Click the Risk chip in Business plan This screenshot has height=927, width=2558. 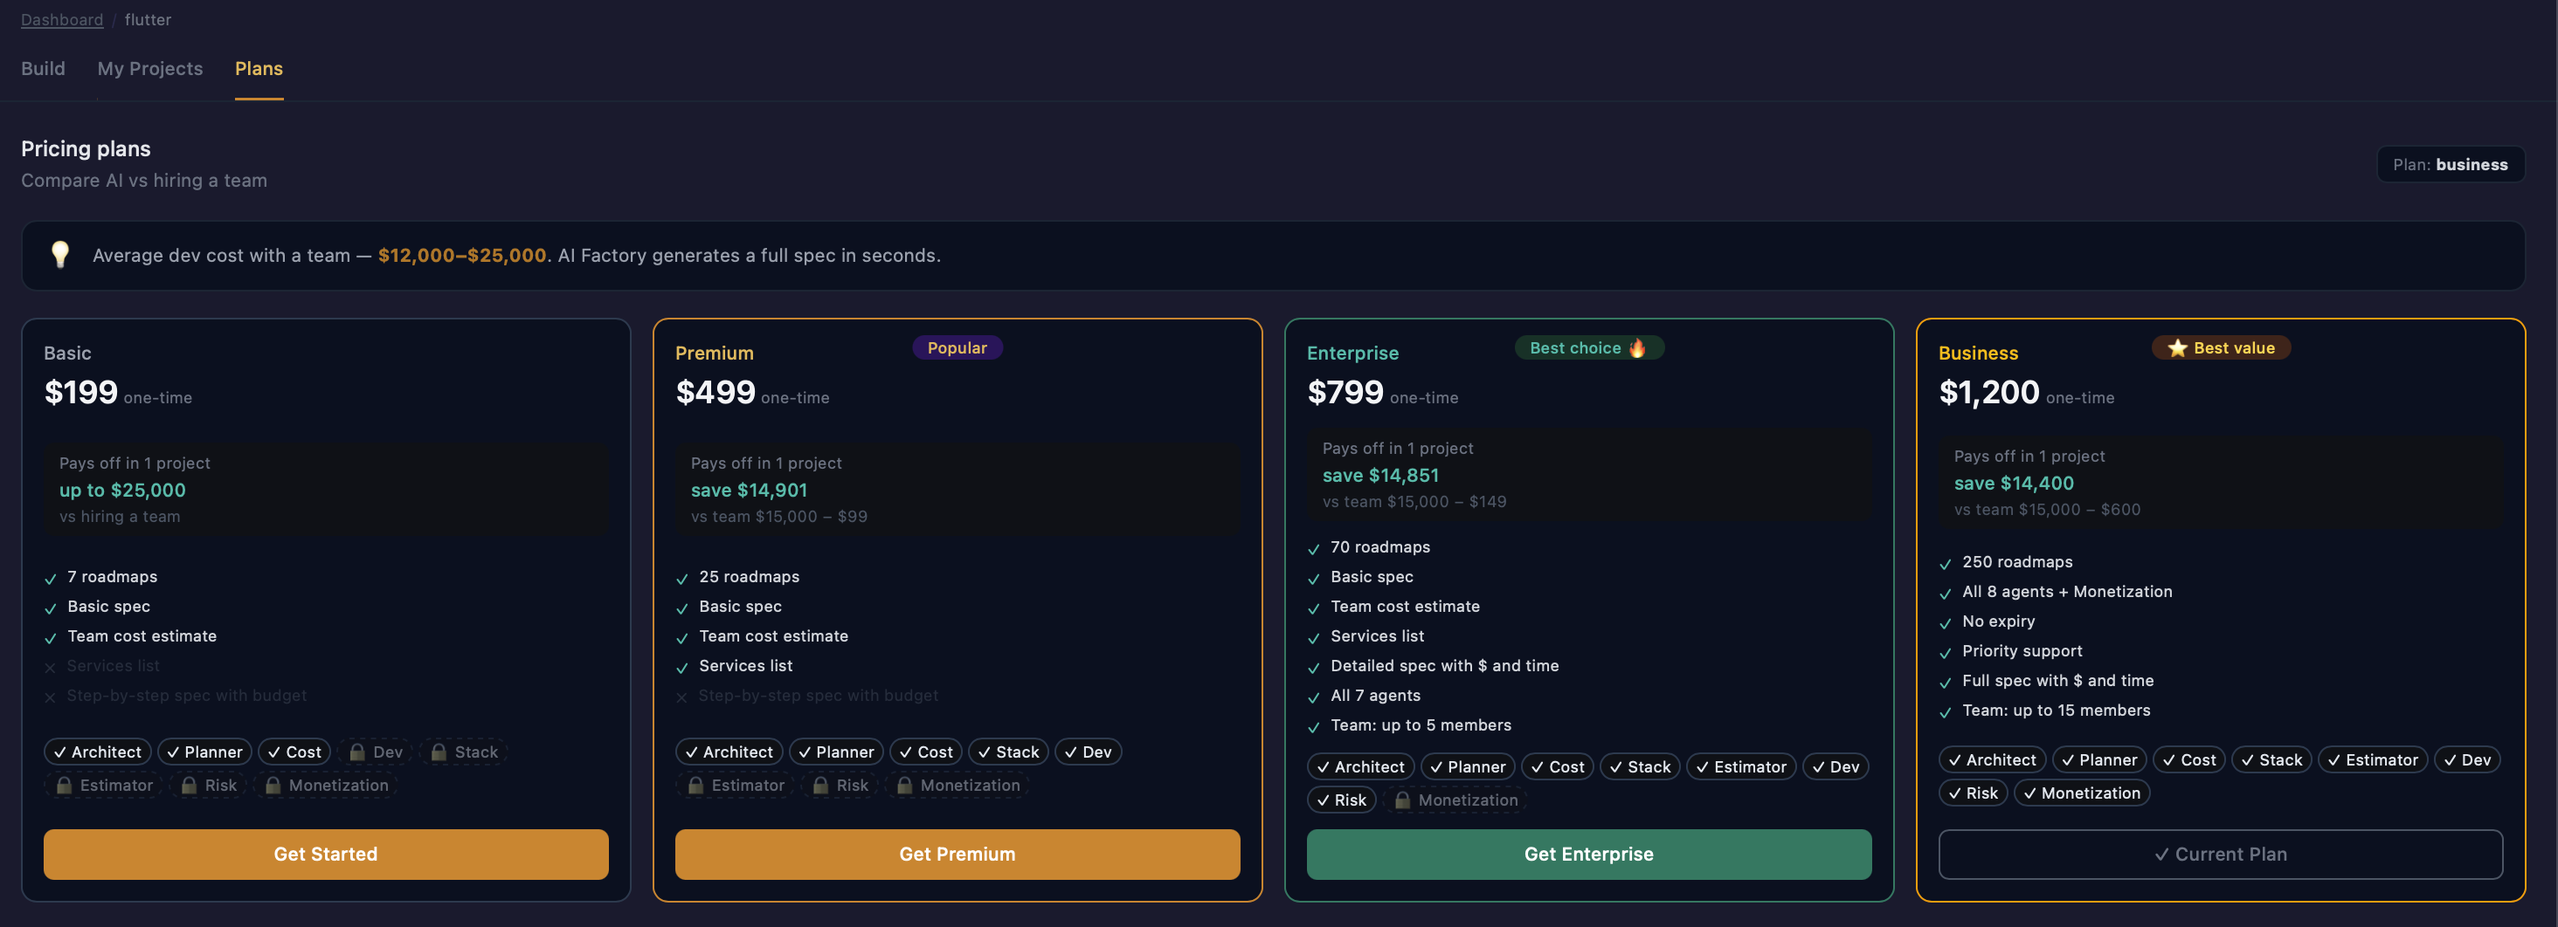pyautogui.click(x=1974, y=793)
